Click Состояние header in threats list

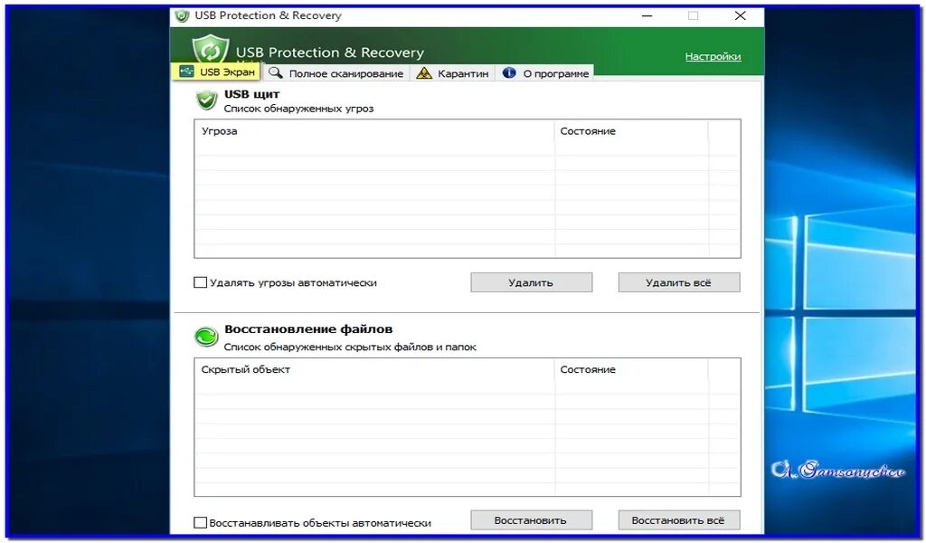(x=631, y=131)
